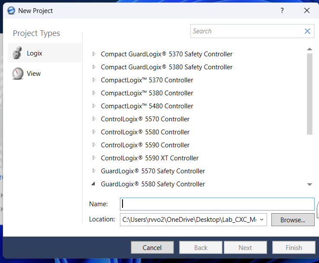Click the controller list scrollbar thumb
Image resolution: width=319 pixels, height=263 pixels.
[x=309, y=94]
